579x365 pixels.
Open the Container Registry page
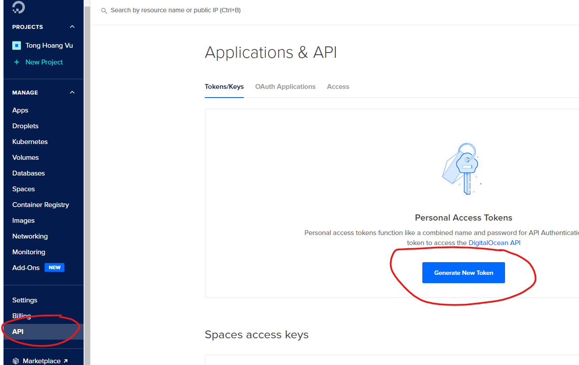click(41, 205)
